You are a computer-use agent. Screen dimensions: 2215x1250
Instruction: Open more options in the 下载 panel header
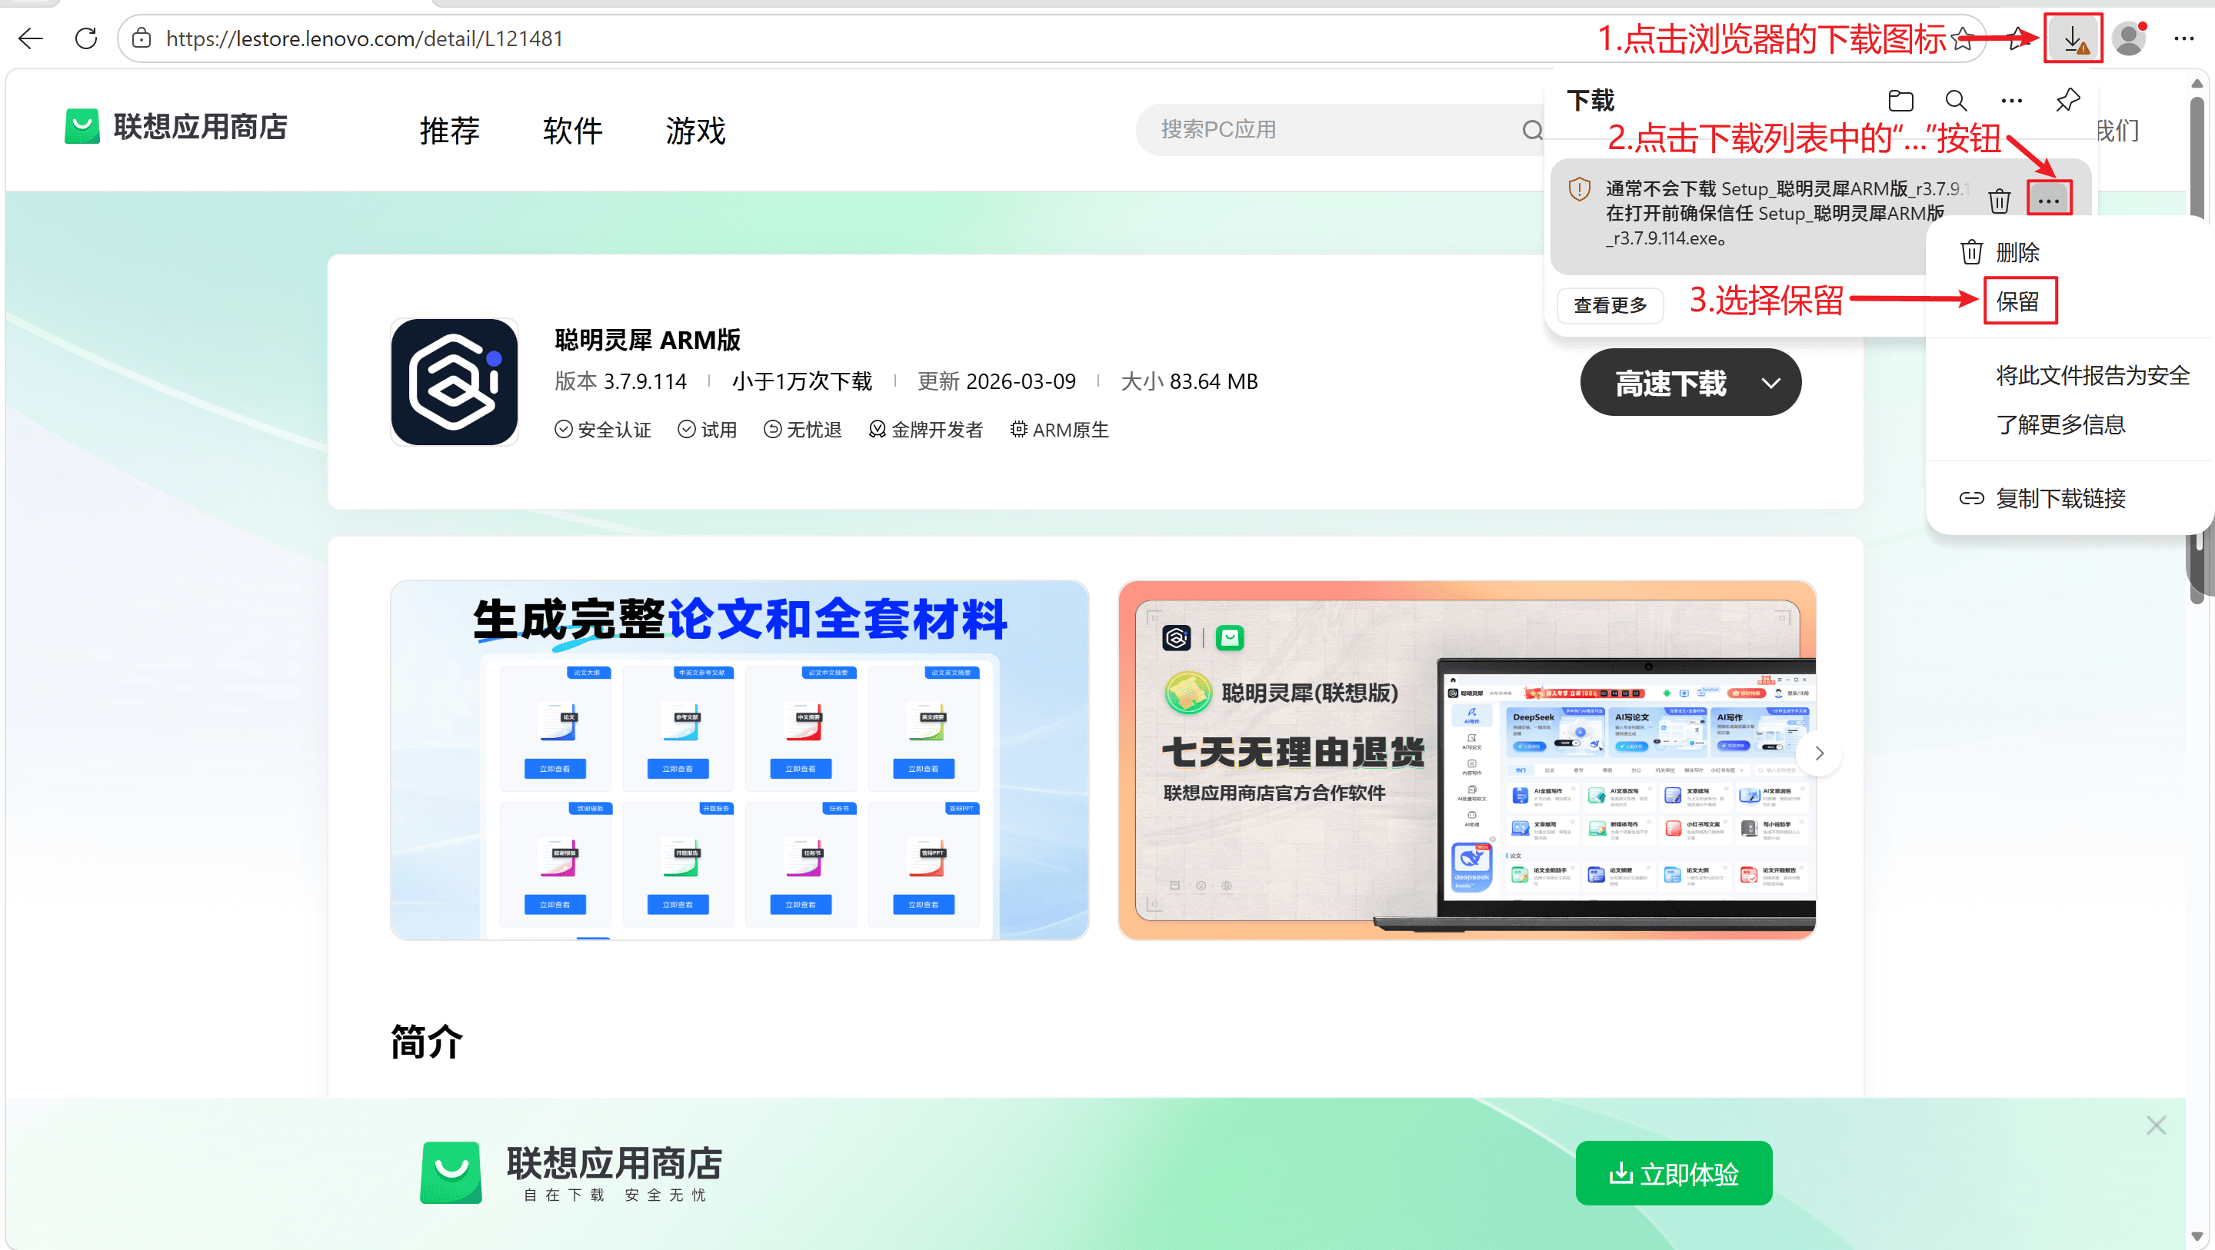[x=2012, y=101]
